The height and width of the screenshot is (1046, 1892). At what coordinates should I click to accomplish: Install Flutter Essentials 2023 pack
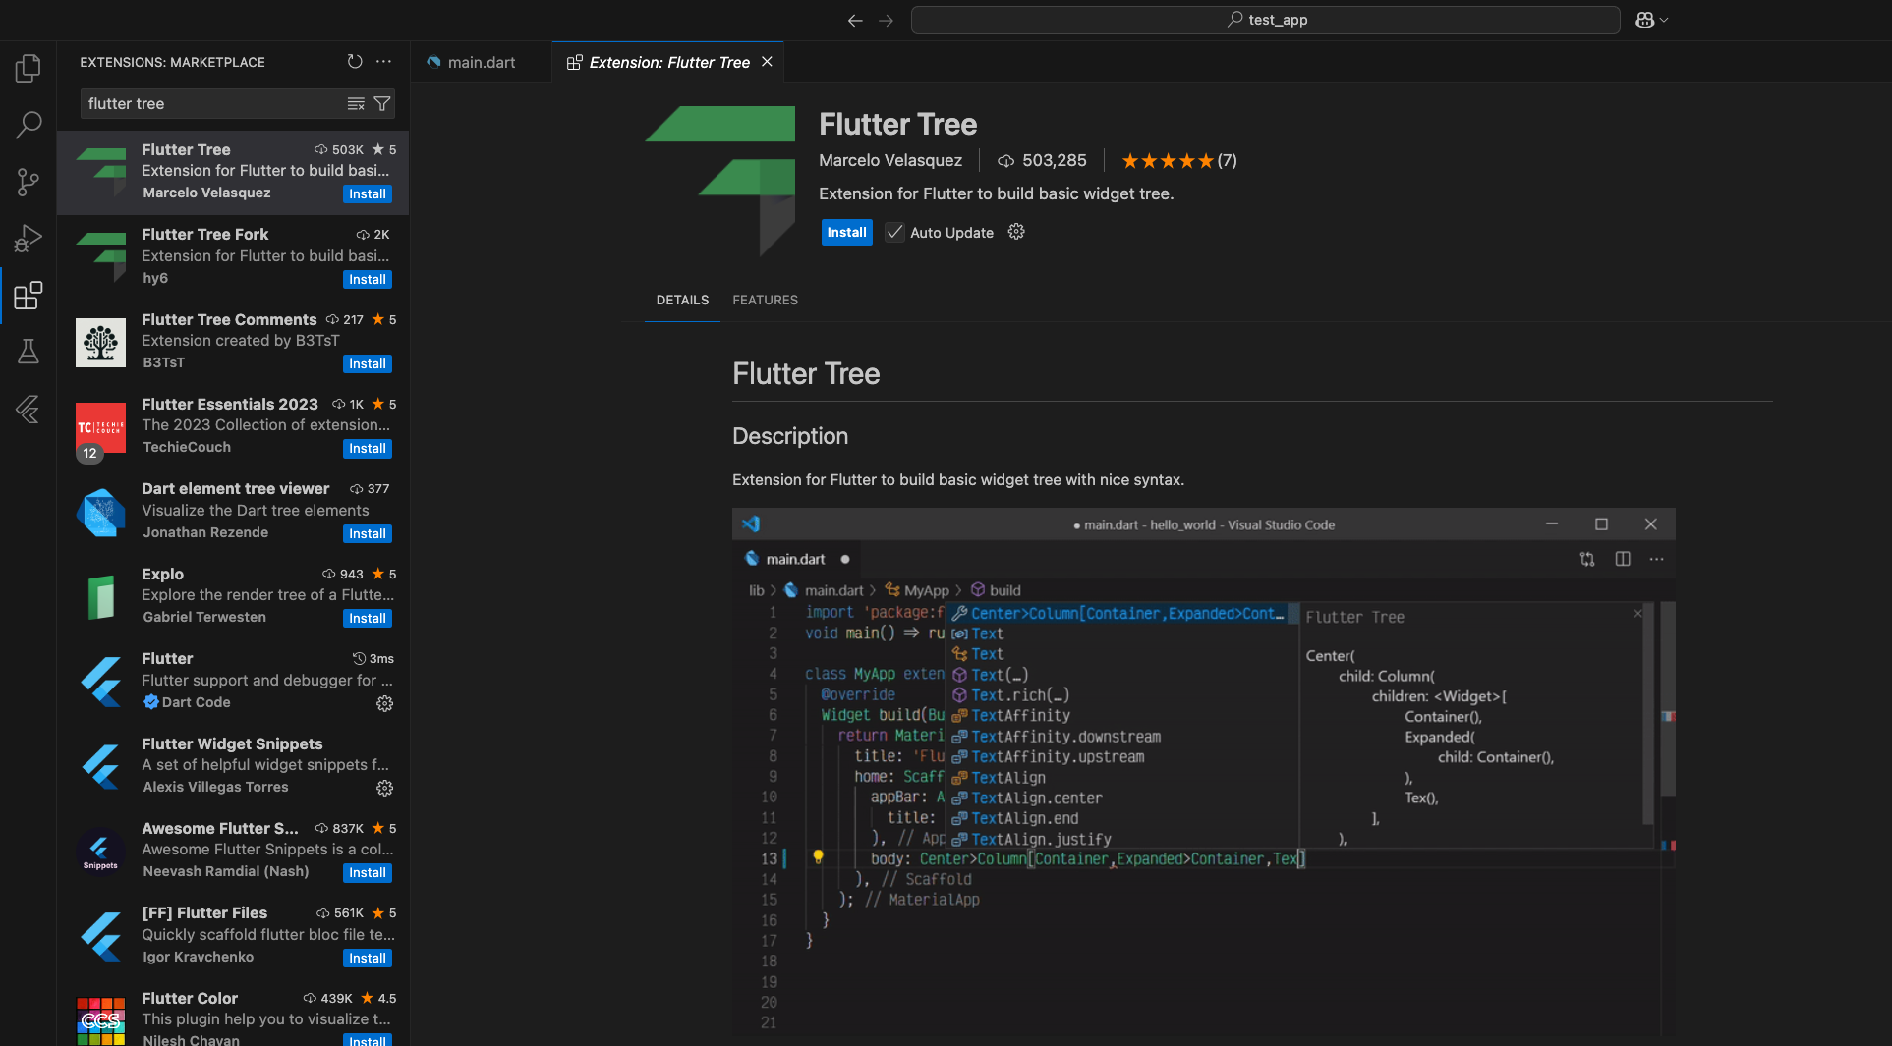368,449
